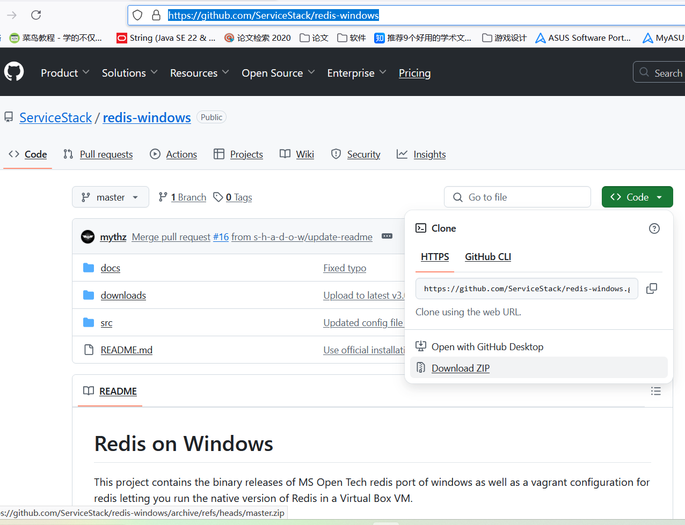Open the Fixed typo commit message
Screen dimensions: 685x525
click(x=345, y=268)
